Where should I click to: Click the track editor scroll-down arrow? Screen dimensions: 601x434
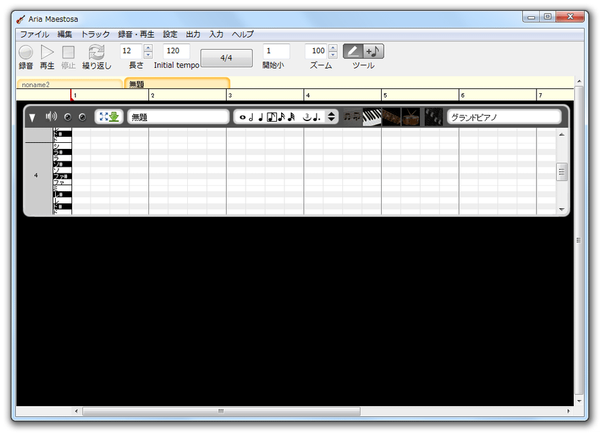562,210
